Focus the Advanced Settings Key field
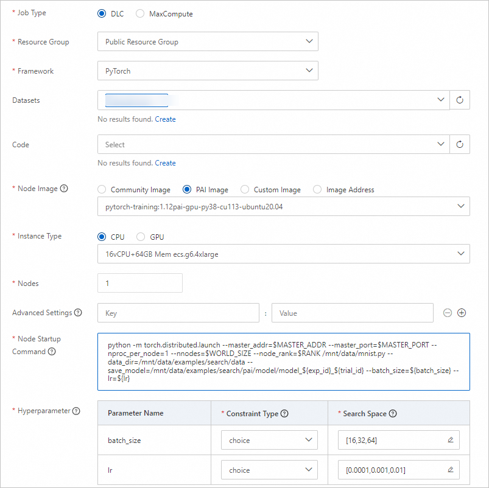 coord(178,313)
